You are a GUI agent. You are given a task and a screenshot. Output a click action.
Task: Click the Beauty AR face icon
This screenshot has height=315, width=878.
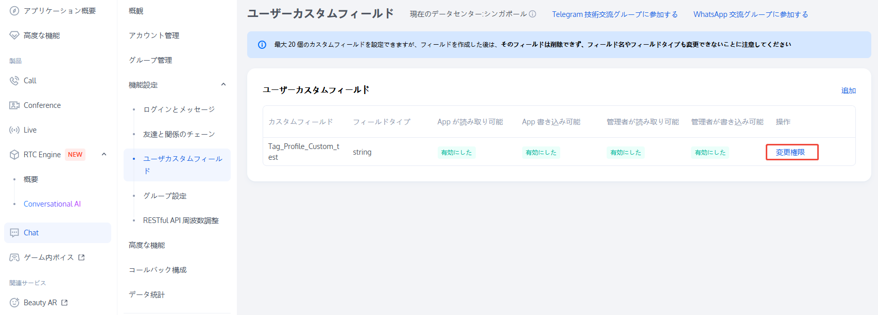(14, 303)
